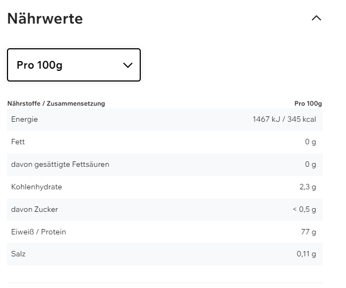Click the dropdown arrow beside Pro 100g

[128, 65]
